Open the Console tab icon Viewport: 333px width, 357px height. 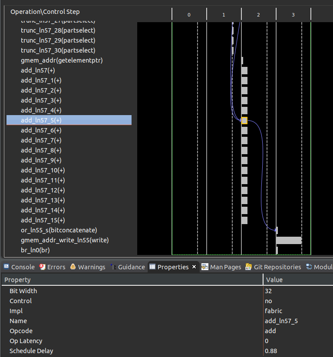(7, 267)
